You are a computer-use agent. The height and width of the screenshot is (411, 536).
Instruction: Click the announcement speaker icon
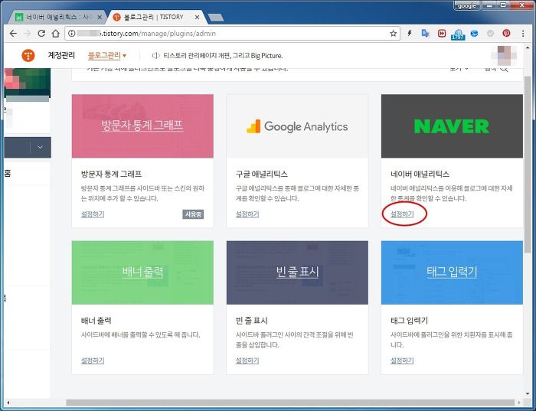tap(155, 55)
